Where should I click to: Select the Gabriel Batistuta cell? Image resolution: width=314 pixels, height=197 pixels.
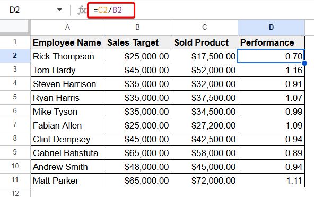[67, 153]
